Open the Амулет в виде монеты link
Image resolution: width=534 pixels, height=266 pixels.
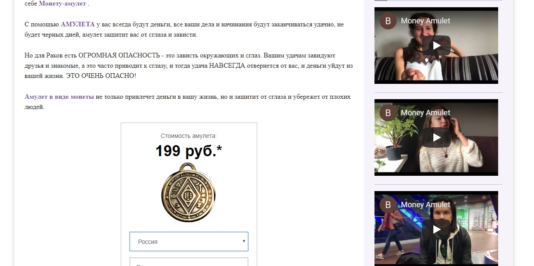coord(59,97)
